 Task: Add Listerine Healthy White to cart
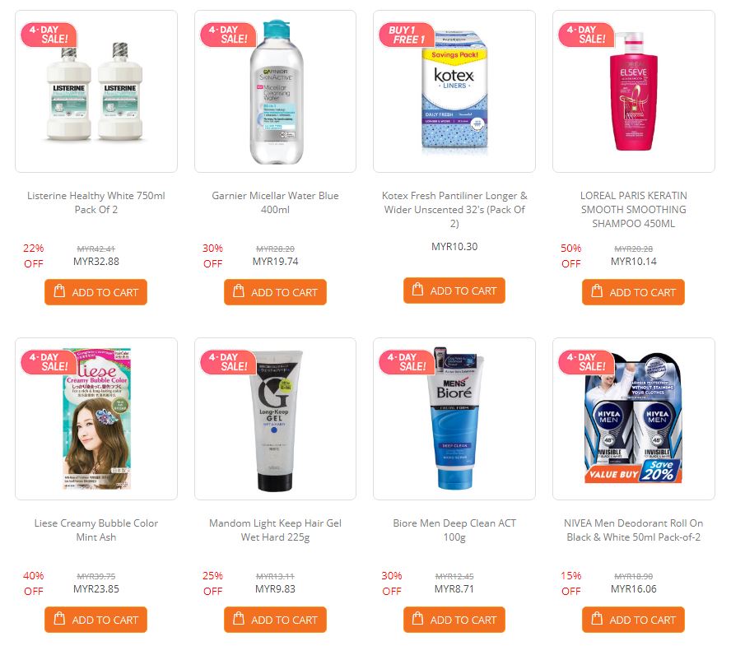point(96,292)
